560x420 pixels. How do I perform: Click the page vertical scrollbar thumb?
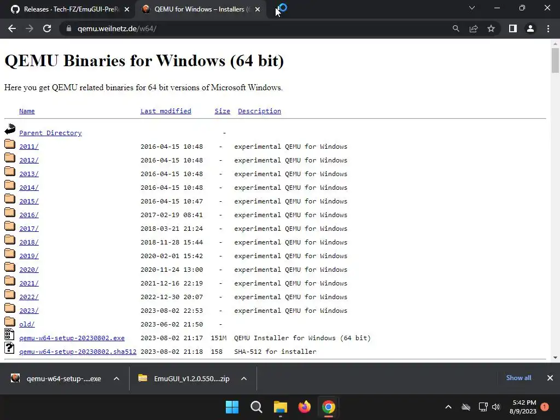point(555,60)
